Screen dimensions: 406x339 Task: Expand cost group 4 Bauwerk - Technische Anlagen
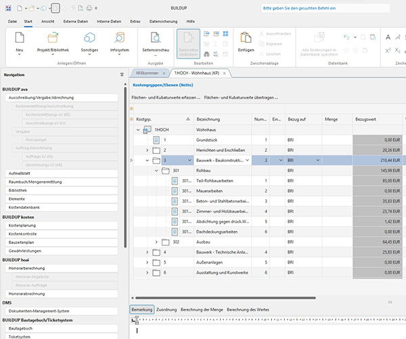coord(147,252)
